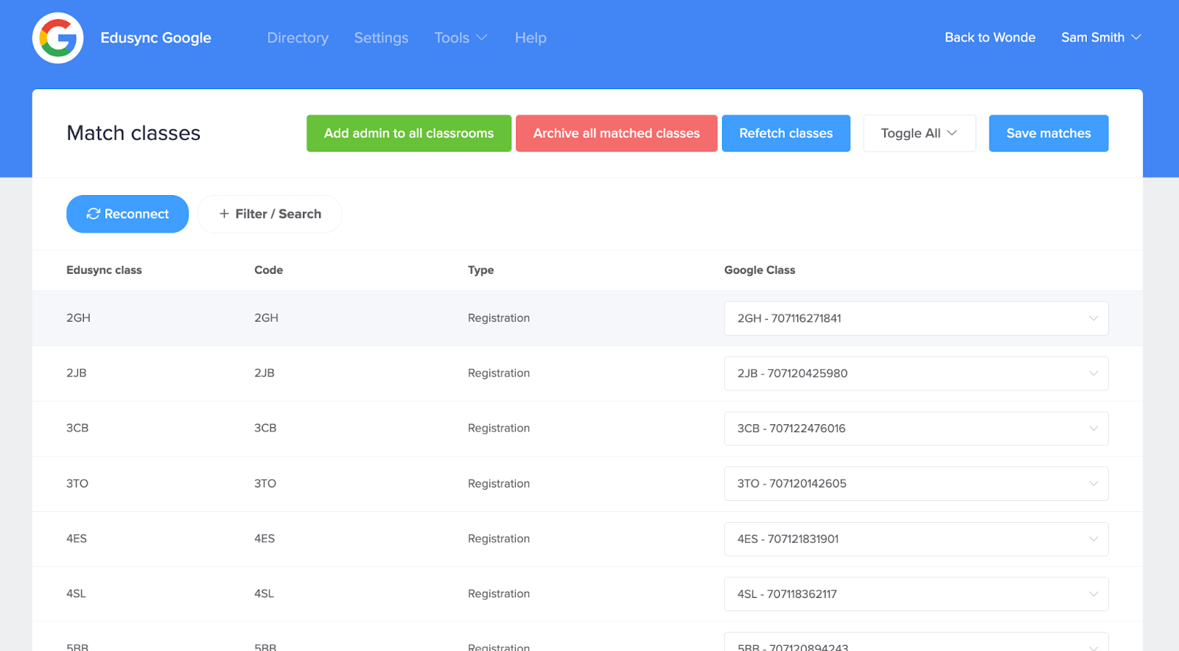Open the Toggle All dropdown
The image size is (1179, 651).
(x=920, y=133)
